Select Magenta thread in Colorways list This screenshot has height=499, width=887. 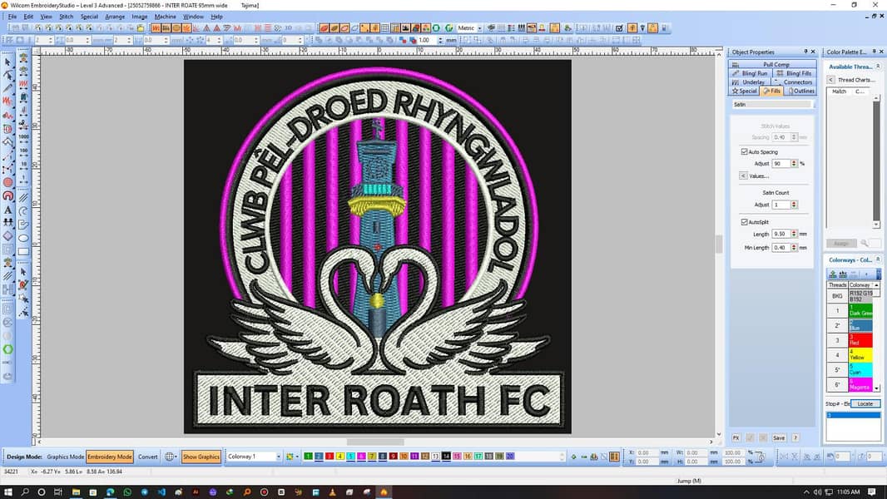point(860,385)
